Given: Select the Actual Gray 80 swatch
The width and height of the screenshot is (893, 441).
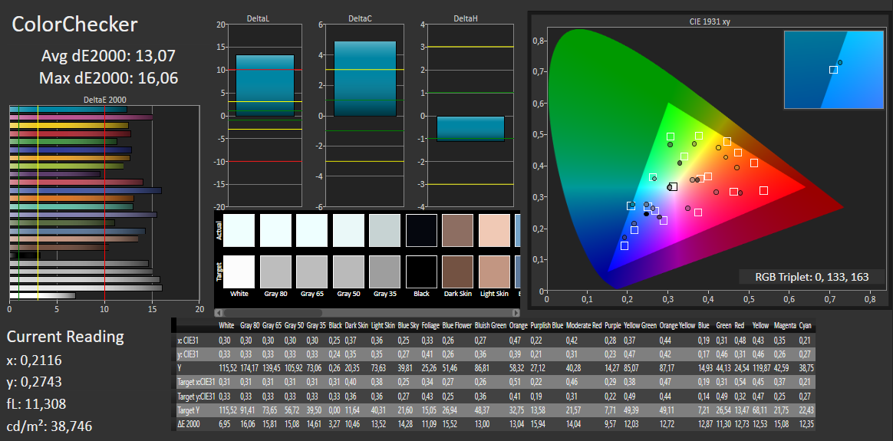Looking at the screenshot, I should 275,230.
